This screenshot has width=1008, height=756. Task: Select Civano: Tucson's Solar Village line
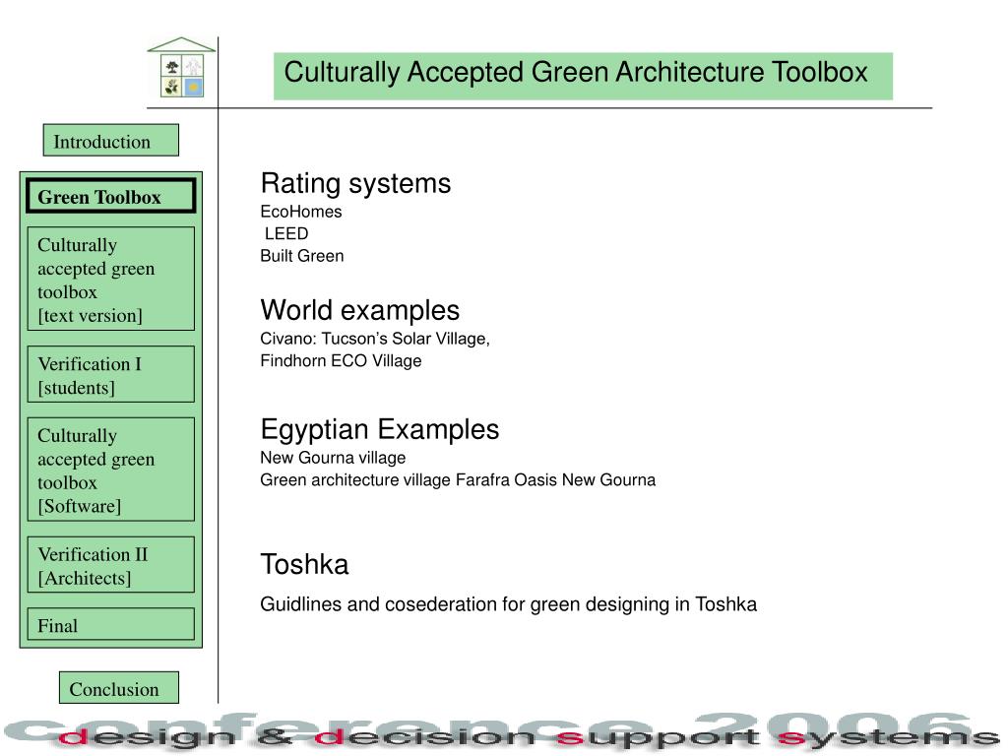pos(375,339)
